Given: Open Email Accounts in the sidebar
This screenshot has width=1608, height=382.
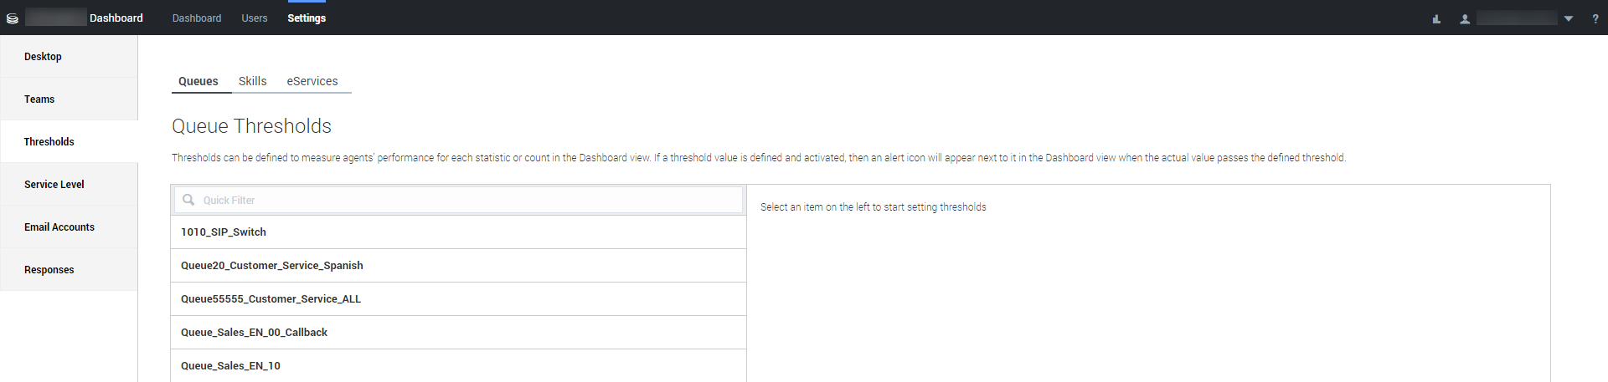Looking at the screenshot, I should pyautogui.click(x=59, y=227).
